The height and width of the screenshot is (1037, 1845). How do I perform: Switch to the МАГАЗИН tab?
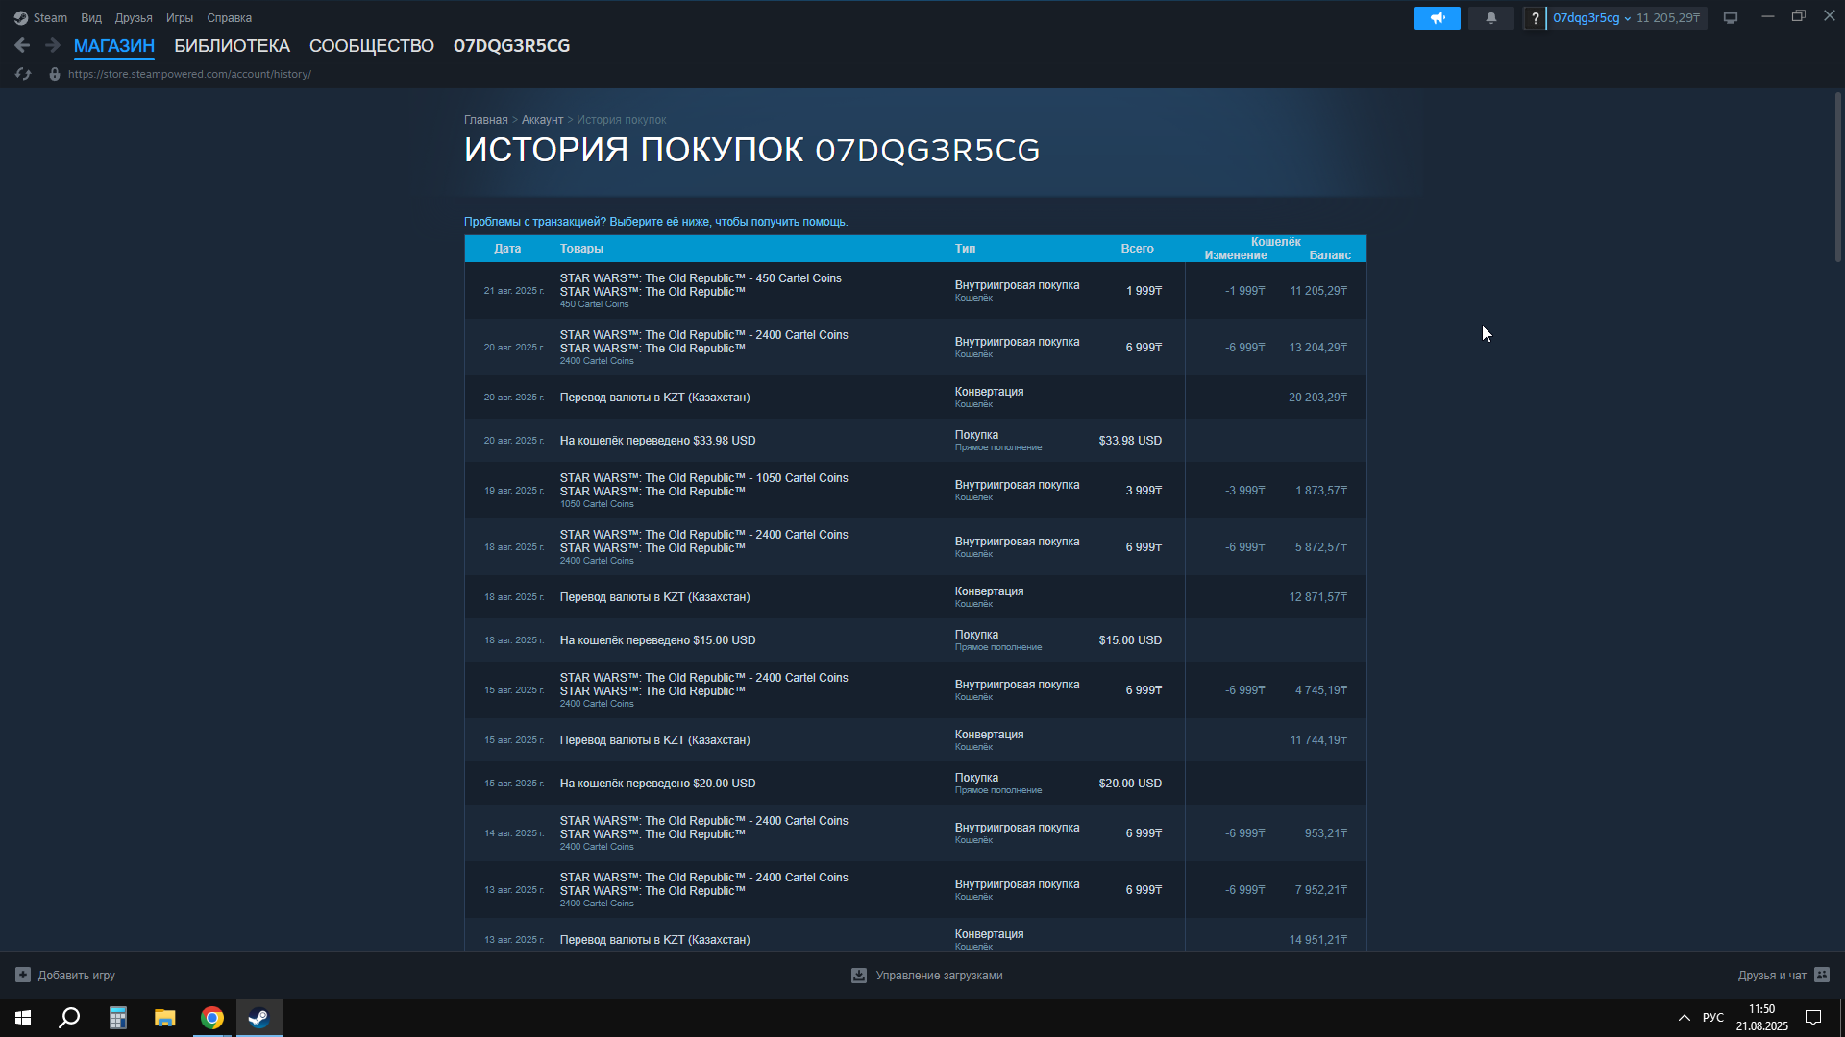click(x=114, y=46)
